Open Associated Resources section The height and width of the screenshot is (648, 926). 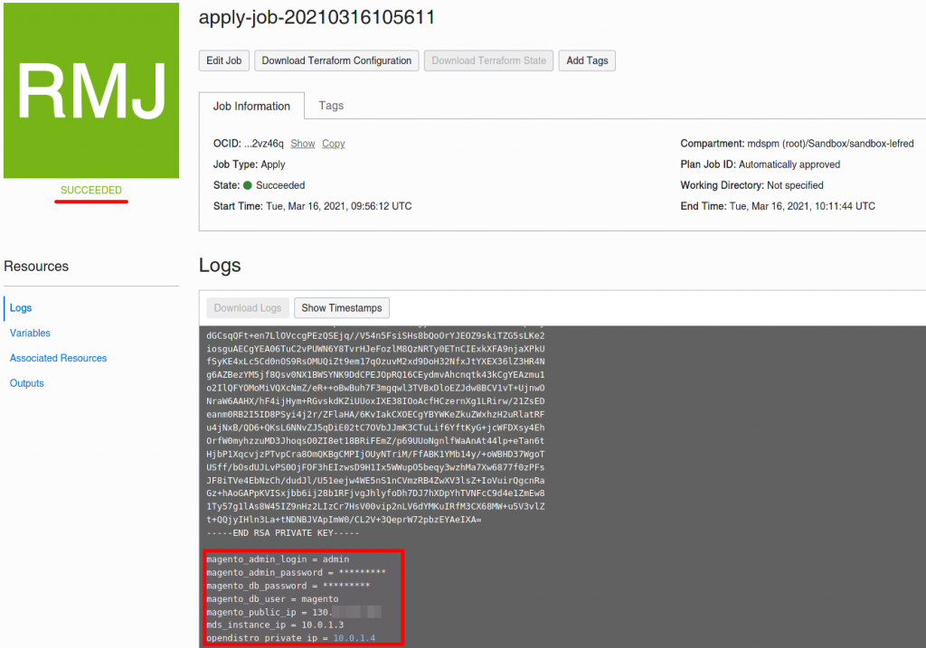pyautogui.click(x=59, y=358)
